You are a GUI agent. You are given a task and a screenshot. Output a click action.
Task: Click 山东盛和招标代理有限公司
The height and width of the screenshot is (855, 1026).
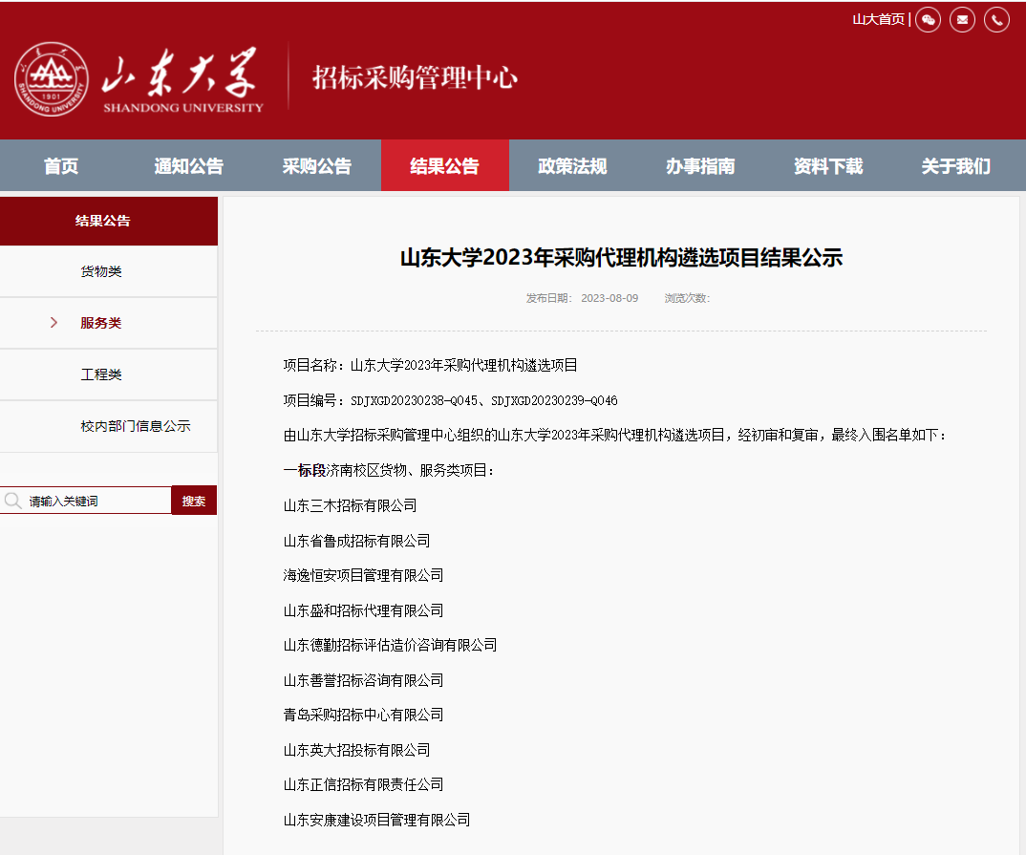[363, 610]
